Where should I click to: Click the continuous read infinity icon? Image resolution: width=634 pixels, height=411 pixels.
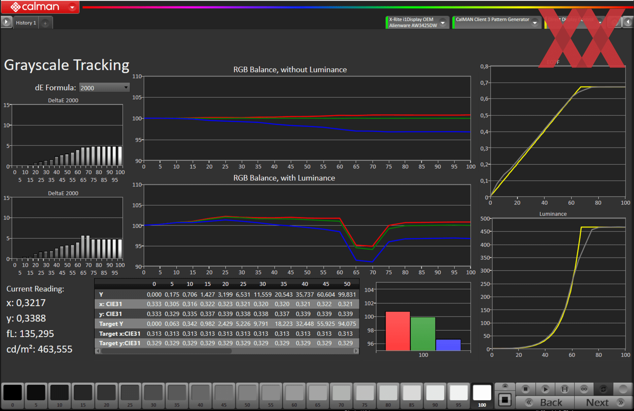tap(584, 389)
